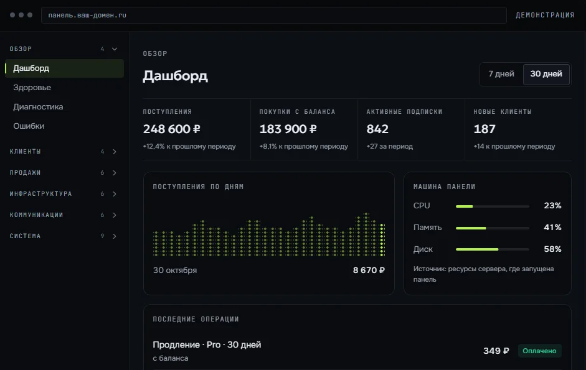This screenshot has width=586, height=370.
Task: Click the ПРОДАЖИ sidebar section header
Action: point(64,173)
